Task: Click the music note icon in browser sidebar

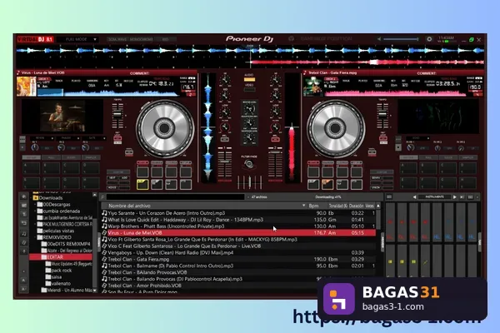Action: [23, 234]
